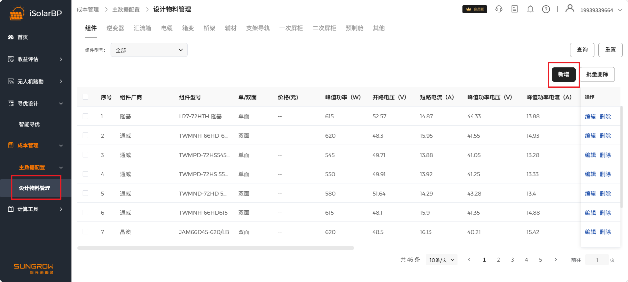
Task: Click the 前往 page number input field
Action: coord(597,260)
